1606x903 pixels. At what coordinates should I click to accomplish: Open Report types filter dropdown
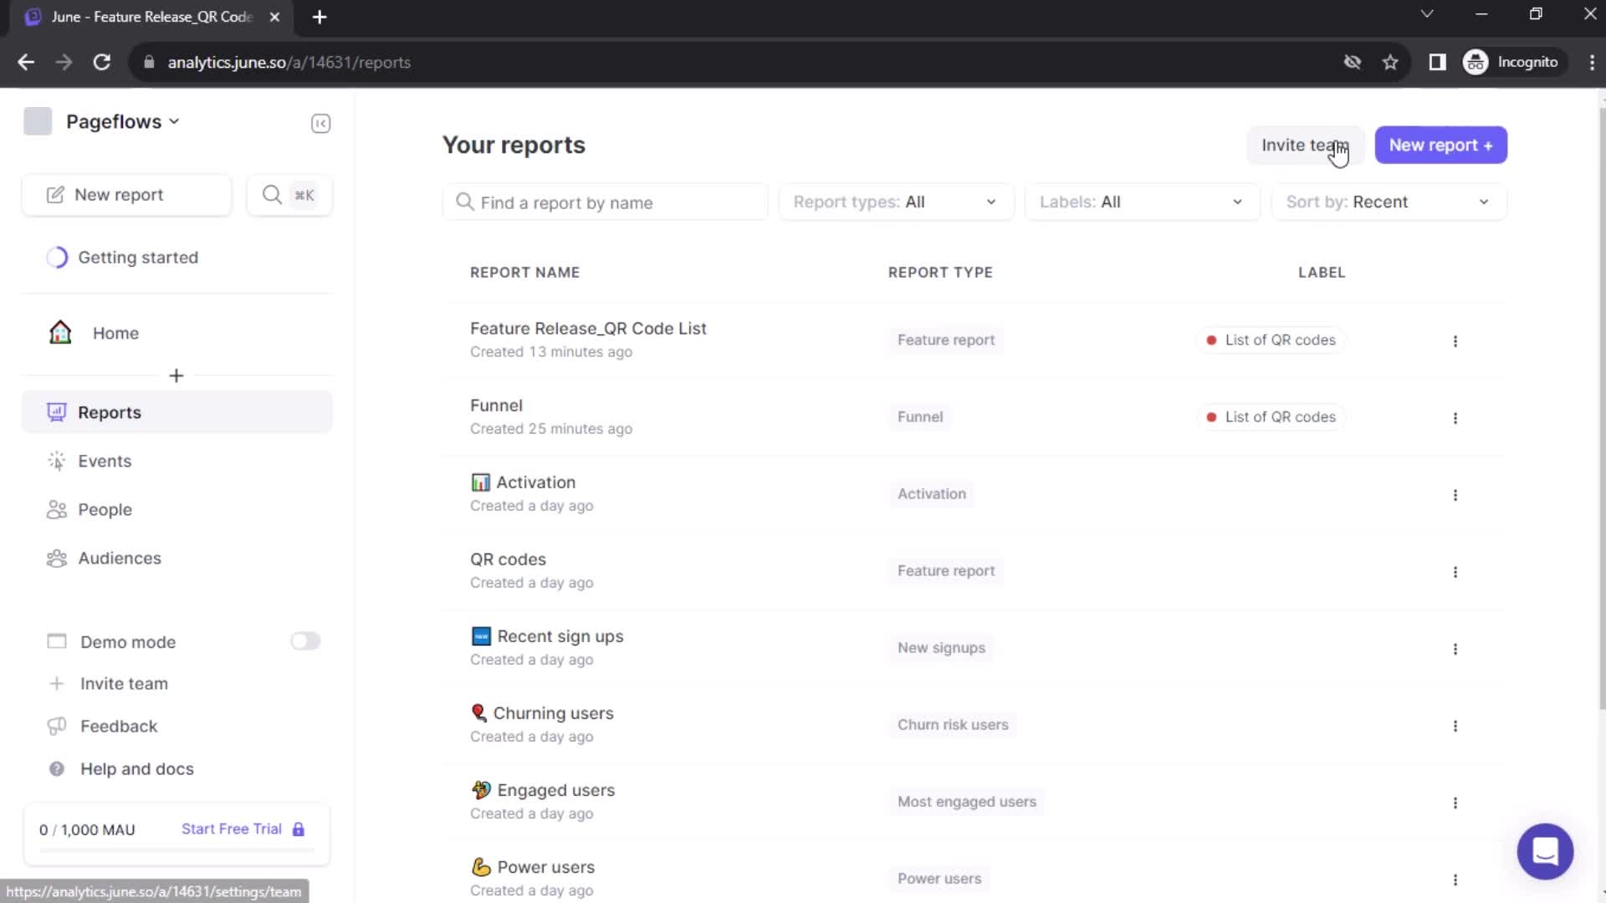click(x=896, y=202)
